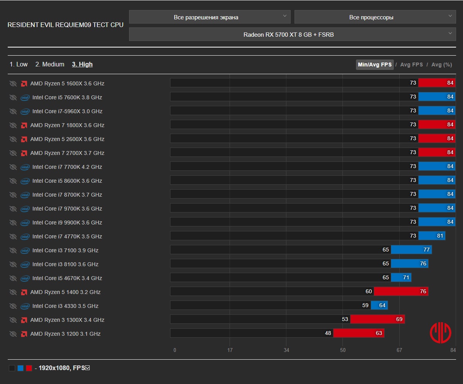Image resolution: width=463 pixels, height=384 pixels.
Task: Expand Radeon RX 5700 XT graphics card dropdown
Action: click(292, 34)
